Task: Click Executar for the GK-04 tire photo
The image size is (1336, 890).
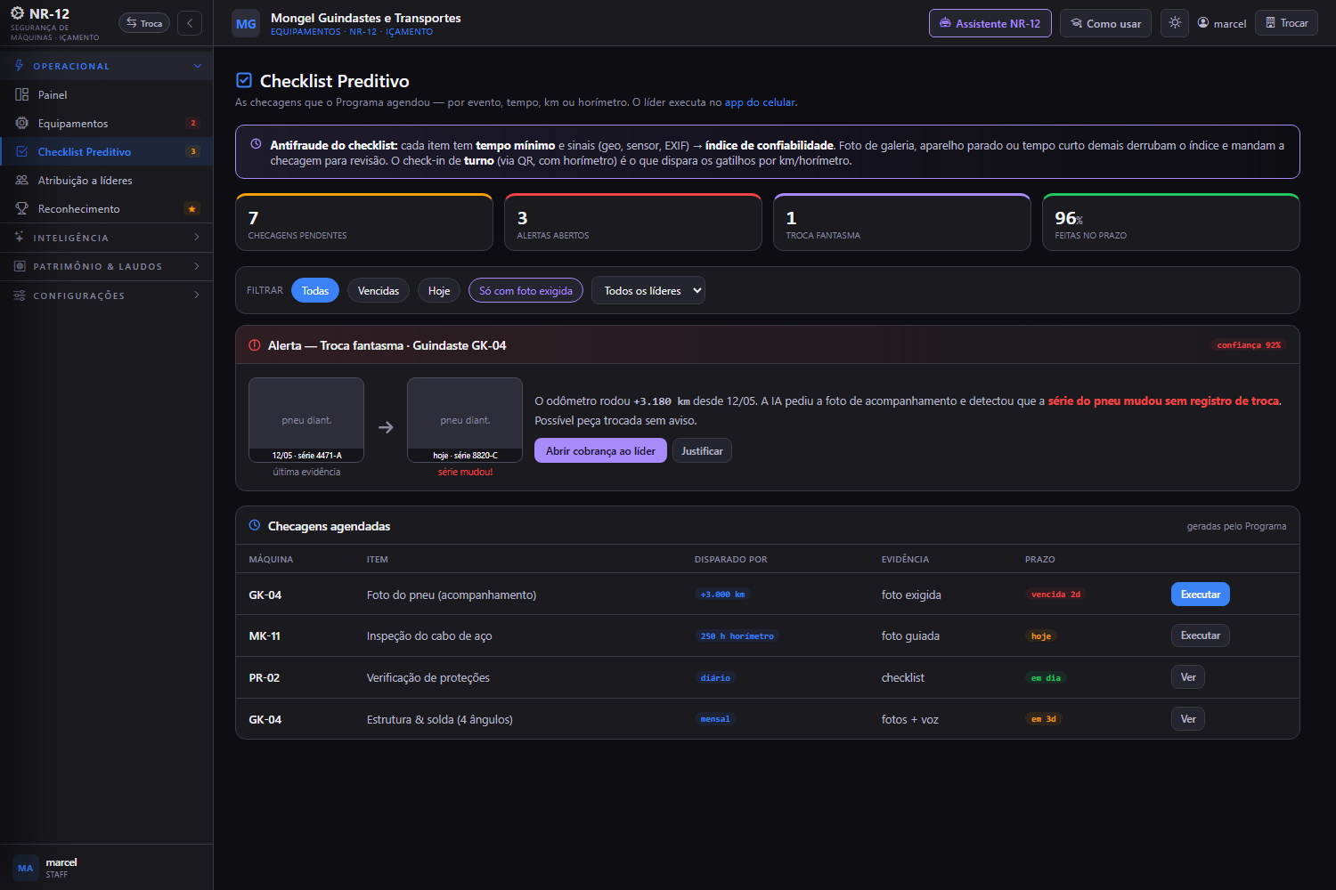Action: pyautogui.click(x=1201, y=594)
